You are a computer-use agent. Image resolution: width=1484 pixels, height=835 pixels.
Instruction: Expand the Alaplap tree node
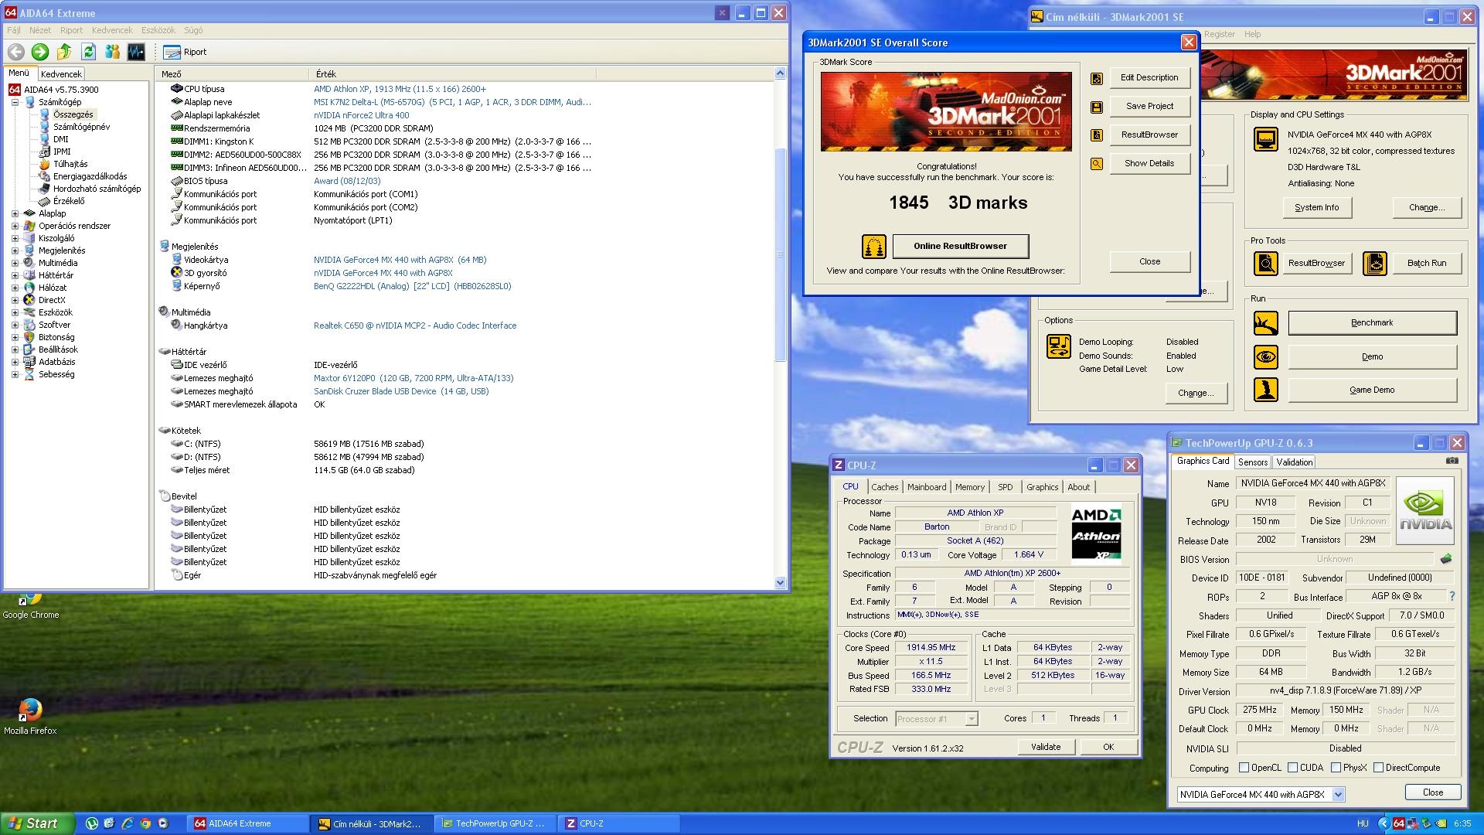pyautogui.click(x=15, y=213)
